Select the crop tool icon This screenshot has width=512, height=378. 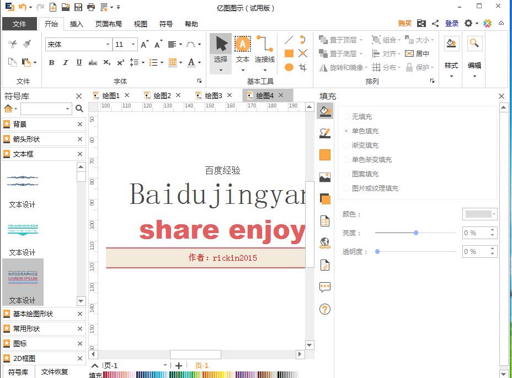pyautogui.click(x=303, y=67)
